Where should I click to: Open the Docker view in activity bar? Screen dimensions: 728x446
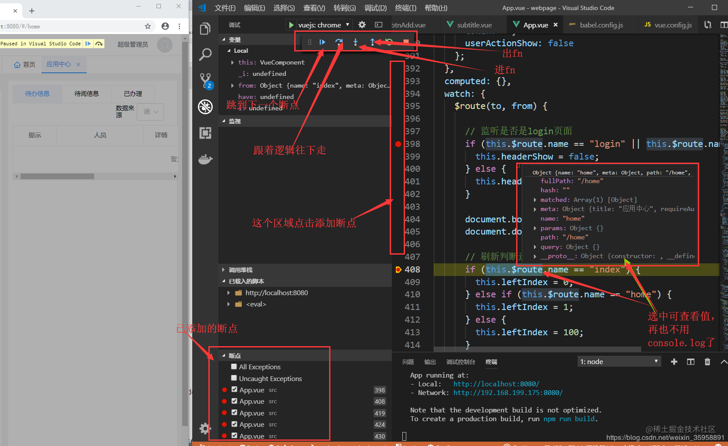[205, 159]
